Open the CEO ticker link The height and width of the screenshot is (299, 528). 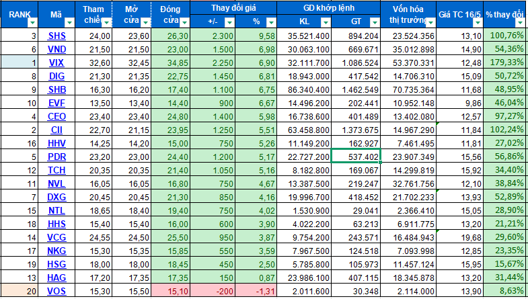click(56, 116)
